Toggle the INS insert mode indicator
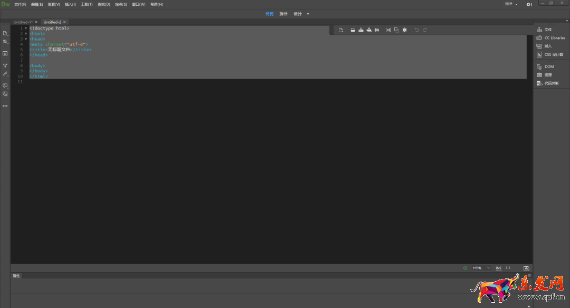The width and height of the screenshot is (570, 308). pos(499,268)
